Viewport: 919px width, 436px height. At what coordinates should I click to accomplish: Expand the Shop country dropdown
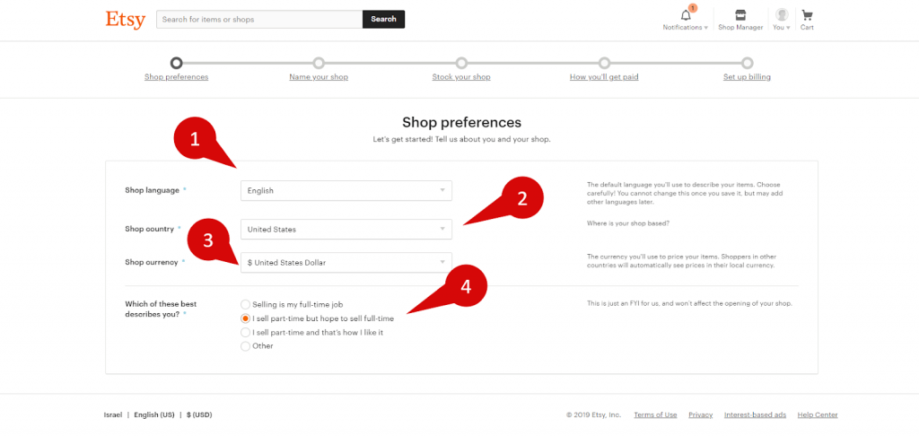[x=346, y=229]
